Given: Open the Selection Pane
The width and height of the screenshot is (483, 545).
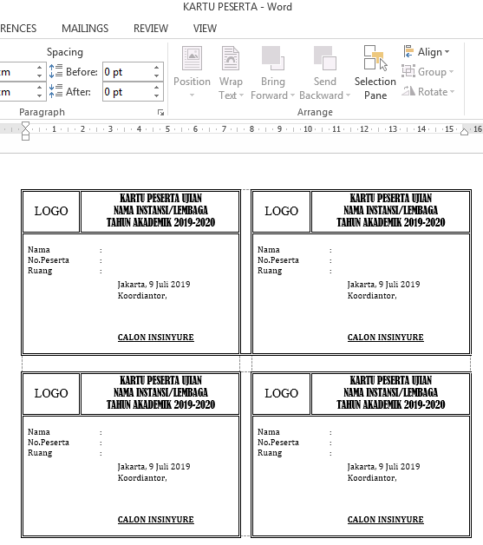Looking at the screenshot, I should [375, 72].
